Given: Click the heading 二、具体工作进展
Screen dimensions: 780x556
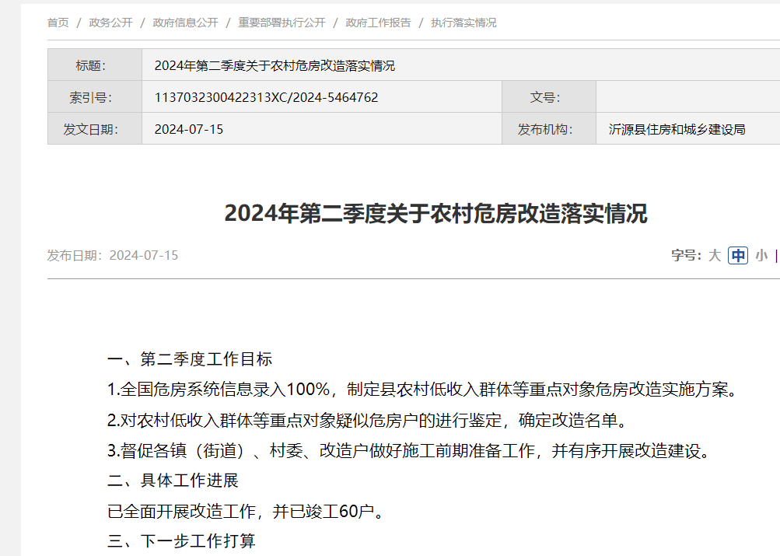Looking at the screenshot, I should (x=173, y=481).
